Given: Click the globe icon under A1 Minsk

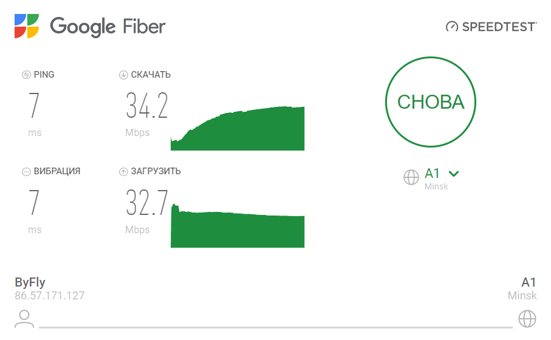Looking at the screenshot, I should point(527,318).
